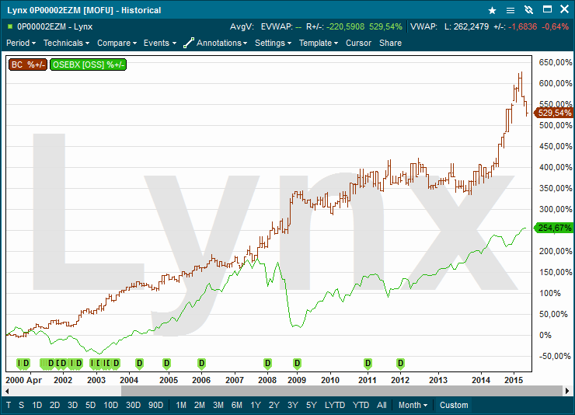Click the unlink chain icon in title bar

coord(528,10)
